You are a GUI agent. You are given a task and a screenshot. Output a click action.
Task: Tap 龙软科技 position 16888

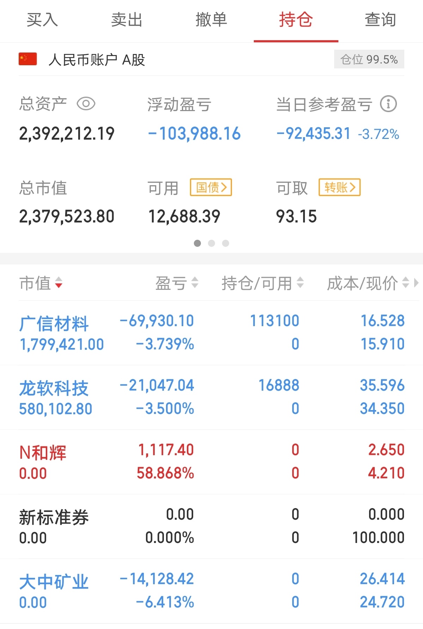tap(279, 385)
